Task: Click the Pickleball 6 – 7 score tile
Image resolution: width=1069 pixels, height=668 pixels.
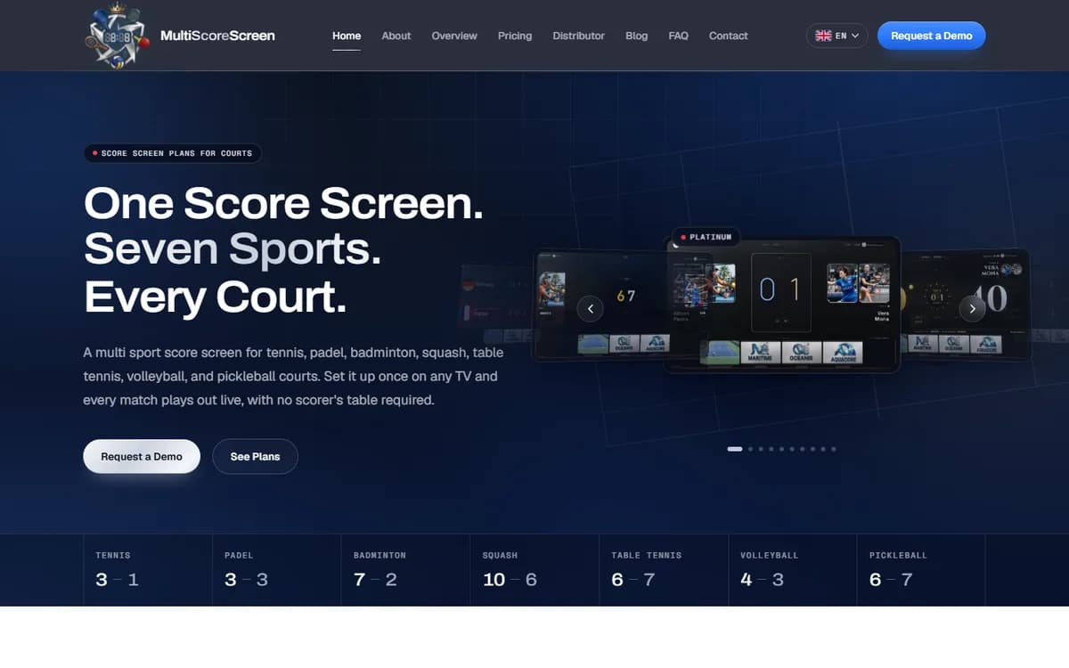Action: [921, 570]
